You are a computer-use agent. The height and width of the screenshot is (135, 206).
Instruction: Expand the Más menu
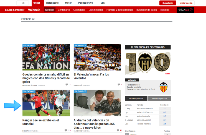pos(103,3)
